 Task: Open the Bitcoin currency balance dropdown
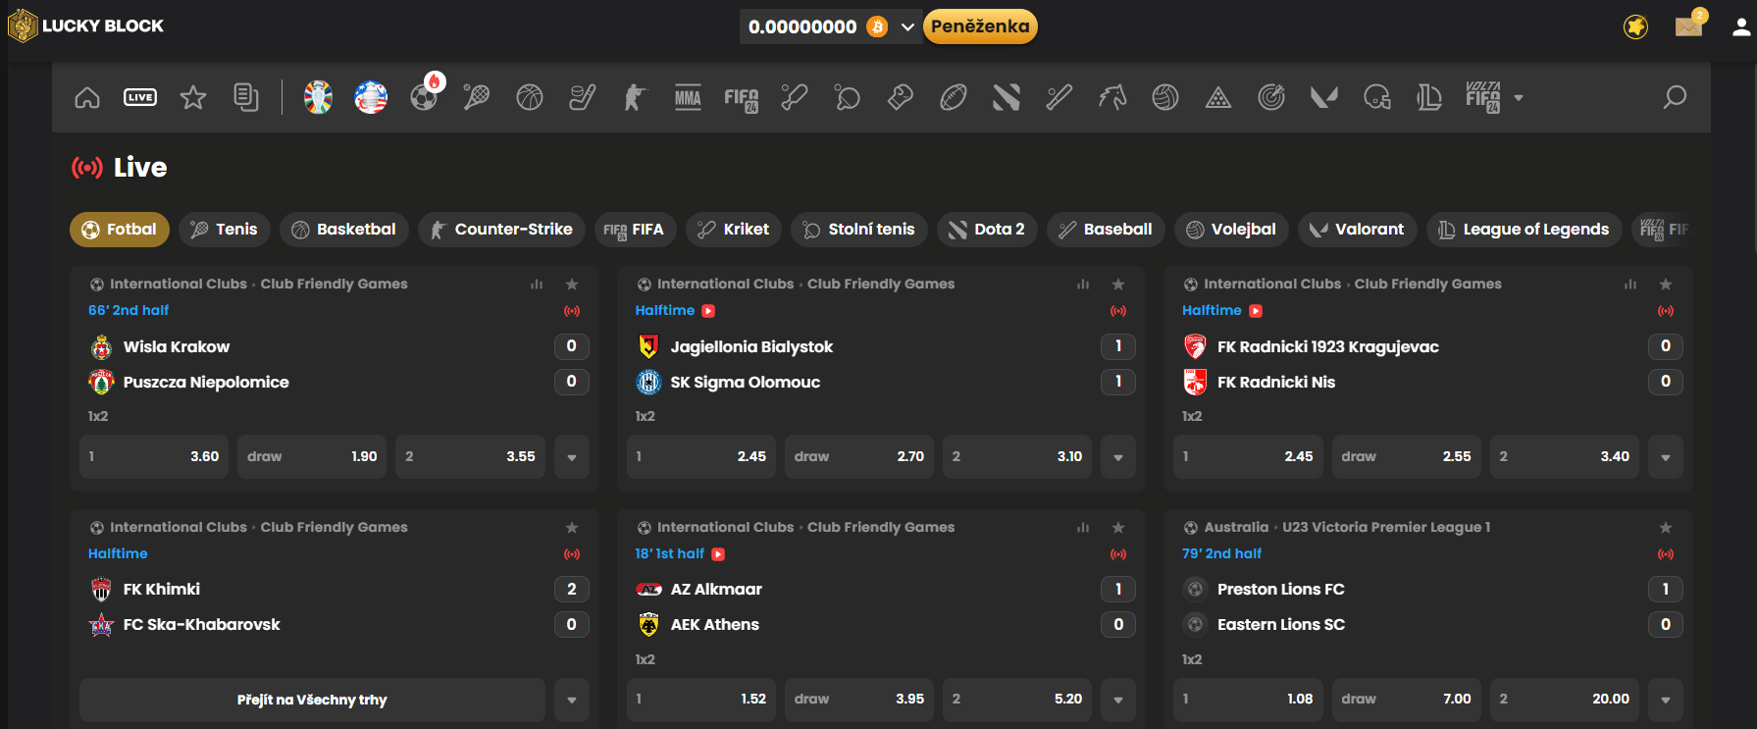pos(831,26)
